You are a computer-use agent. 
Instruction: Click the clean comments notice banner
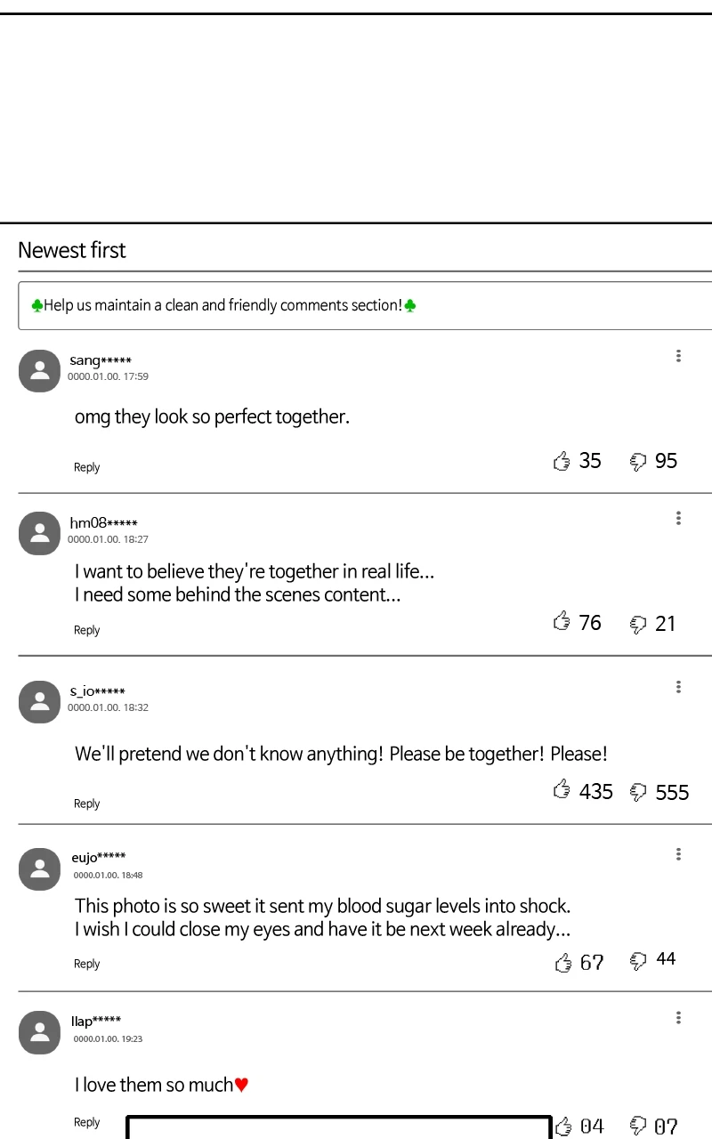(365, 306)
